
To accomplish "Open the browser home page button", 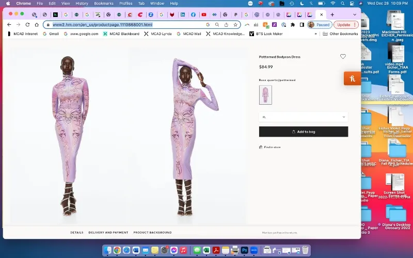I will [37, 24].
